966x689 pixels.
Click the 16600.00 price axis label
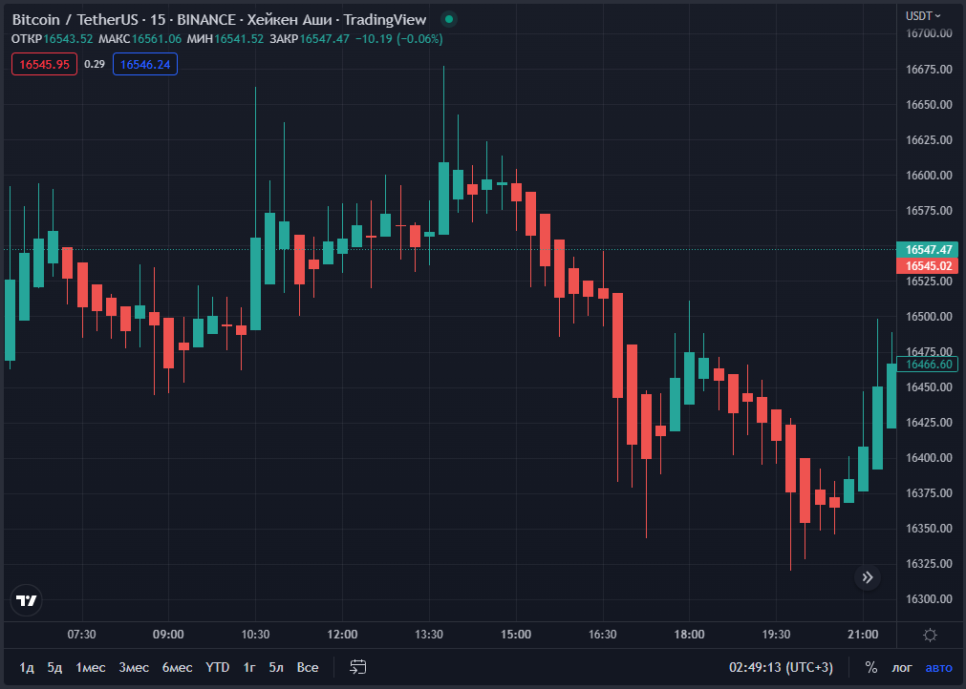coord(929,176)
